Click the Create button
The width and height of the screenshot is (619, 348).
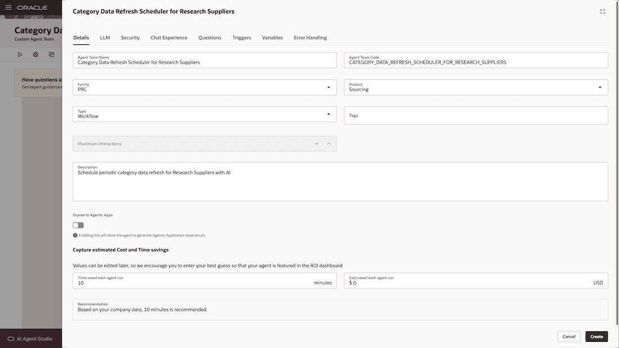[x=596, y=336]
